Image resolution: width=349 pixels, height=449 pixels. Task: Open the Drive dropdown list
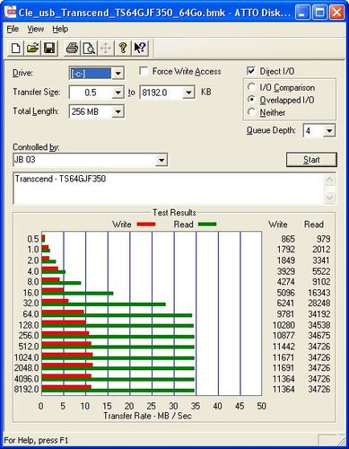click(118, 74)
